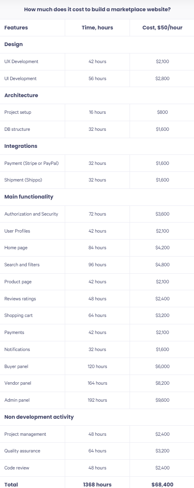Viewport: 194px width, 488px height.
Task: Click the Time, hours column header
Action: coord(97,28)
